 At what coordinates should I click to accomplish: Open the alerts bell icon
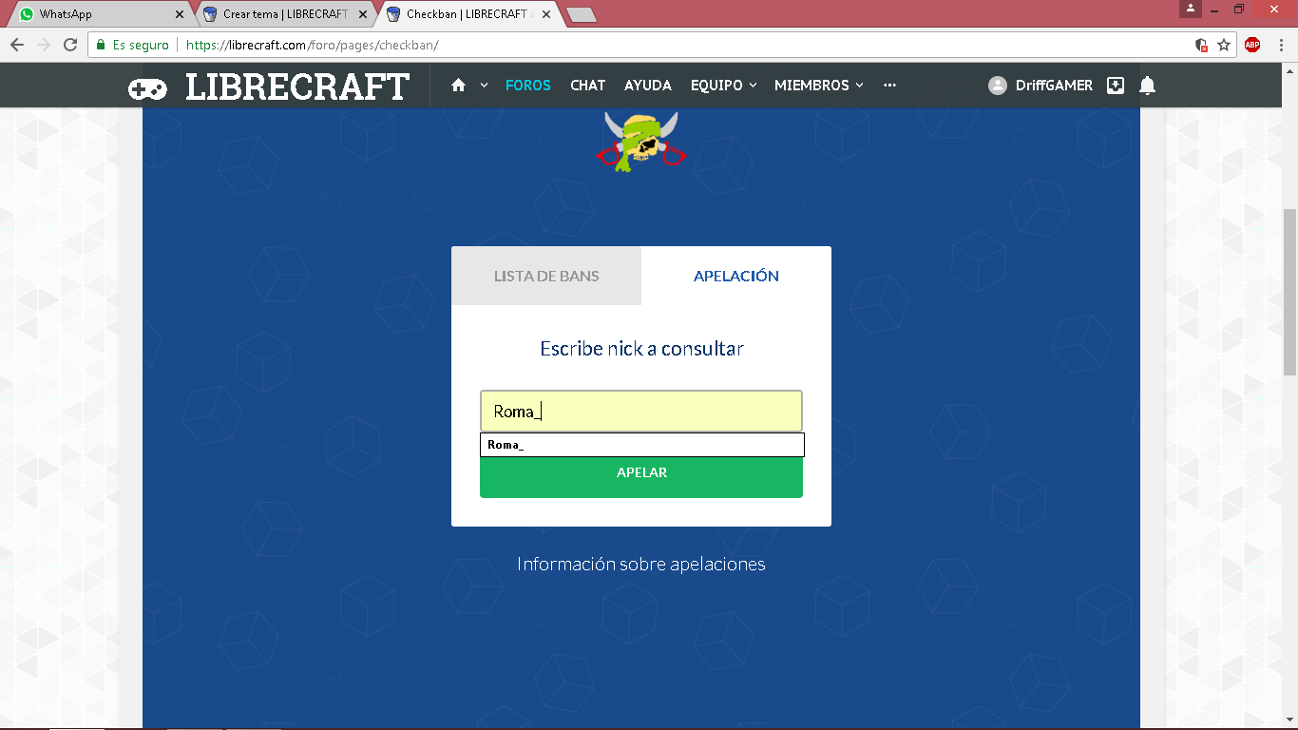[x=1147, y=86]
